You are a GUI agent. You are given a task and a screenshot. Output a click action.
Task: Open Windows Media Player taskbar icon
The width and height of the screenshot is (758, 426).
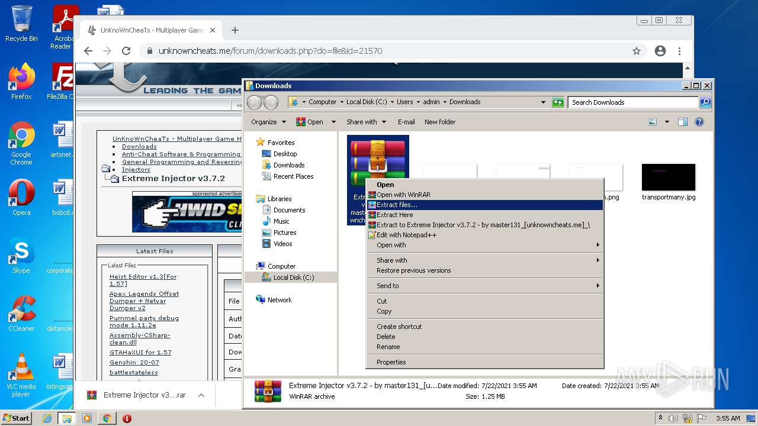(87, 418)
